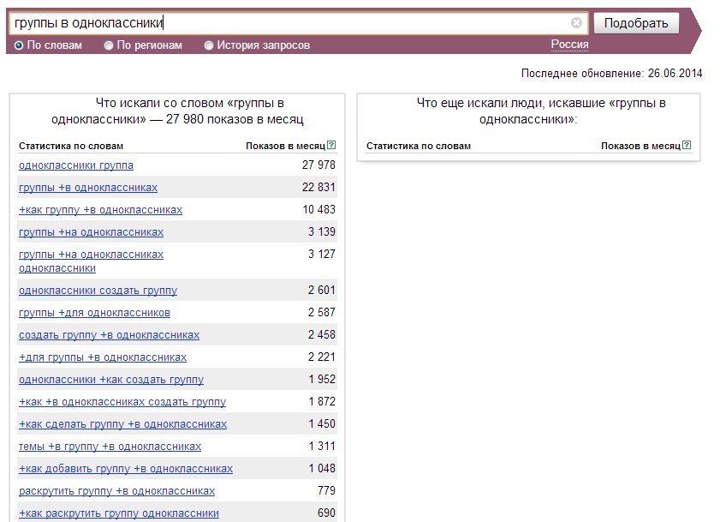Screen dimensions: 720x522
Task: Click the count value '1 872'
Action: tap(322, 401)
